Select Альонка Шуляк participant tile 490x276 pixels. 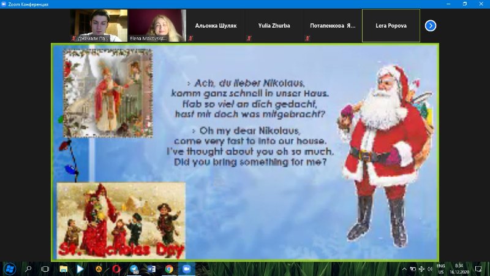point(216,26)
